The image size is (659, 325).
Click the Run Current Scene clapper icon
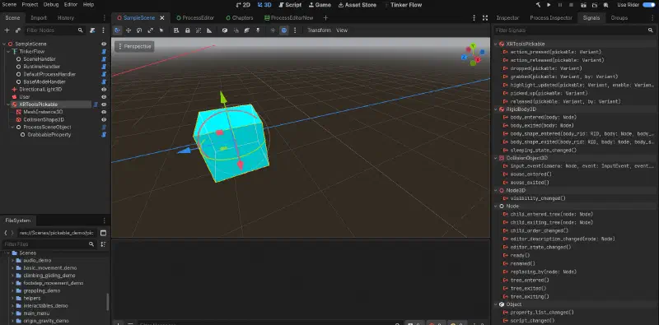coord(583,5)
